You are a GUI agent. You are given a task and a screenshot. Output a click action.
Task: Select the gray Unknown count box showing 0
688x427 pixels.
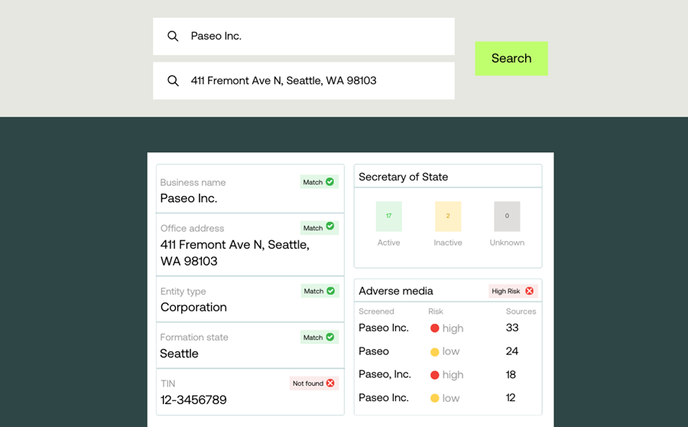(x=507, y=216)
